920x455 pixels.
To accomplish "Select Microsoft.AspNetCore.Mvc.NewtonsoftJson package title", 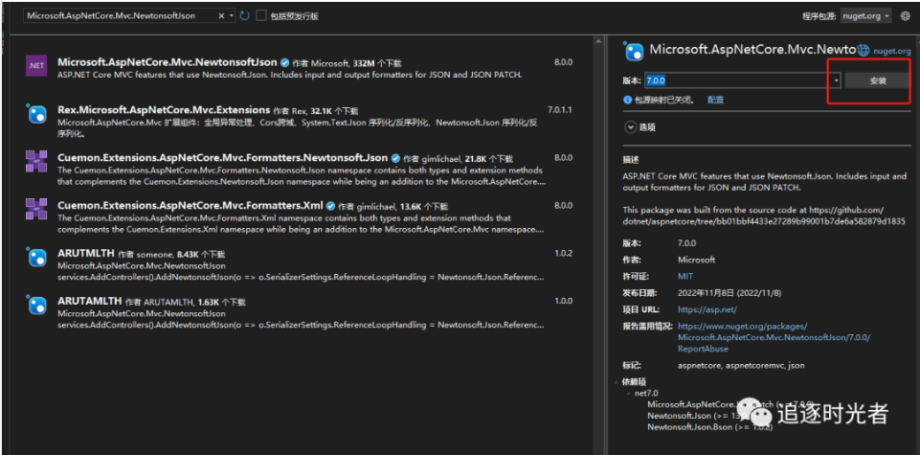I will click(x=168, y=61).
